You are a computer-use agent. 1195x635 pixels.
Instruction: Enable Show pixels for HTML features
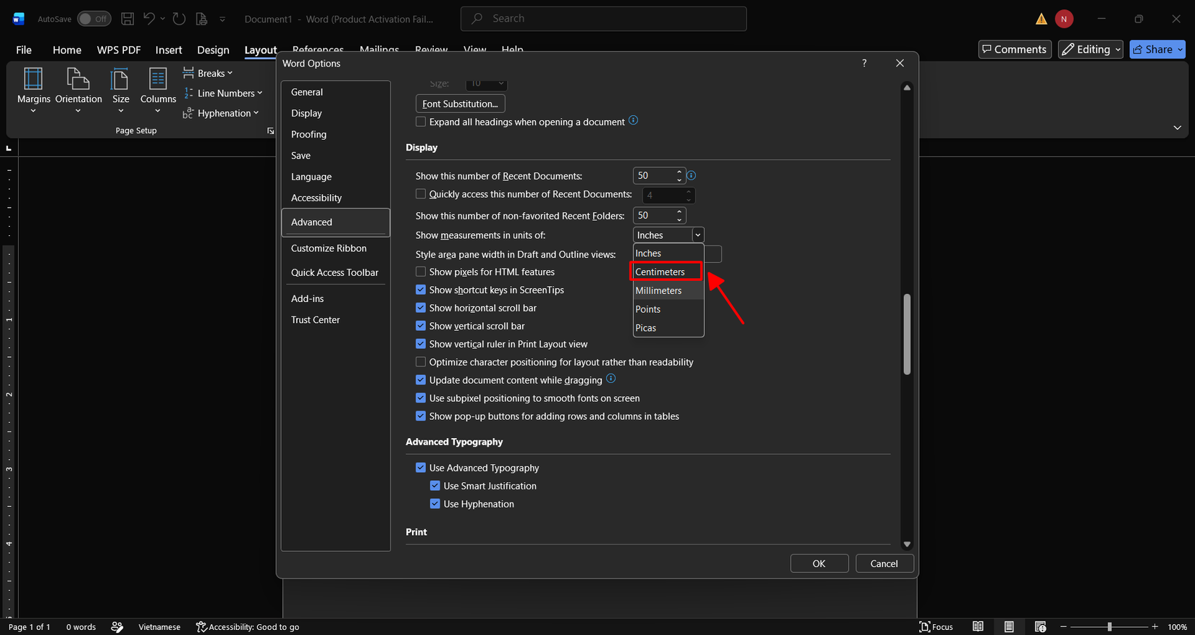click(421, 272)
